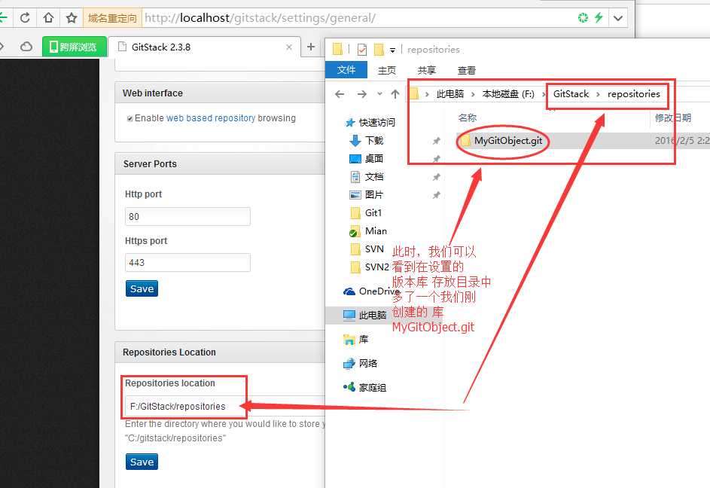Go up one folder level
Image resolution: width=710 pixels, height=488 pixels.
[395, 94]
